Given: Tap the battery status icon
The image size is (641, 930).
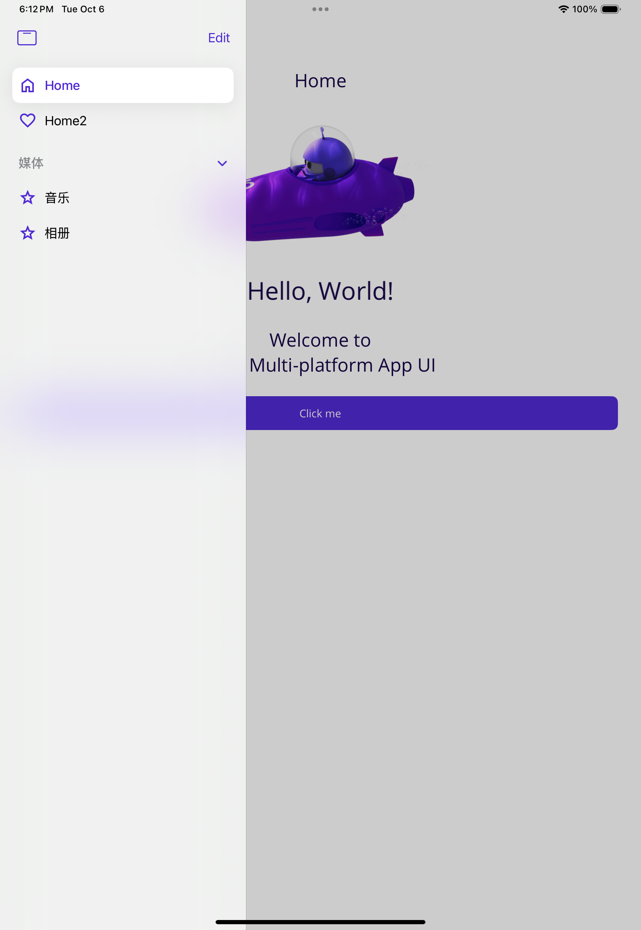Looking at the screenshot, I should (x=611, y=9).
